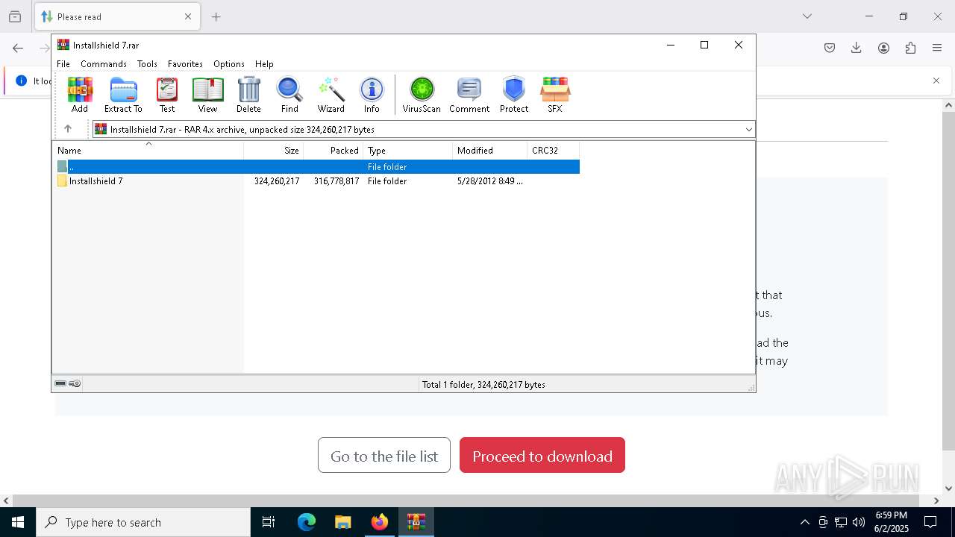Sort by Modified column header
955x537 pixels.
[x=490, y=151]
